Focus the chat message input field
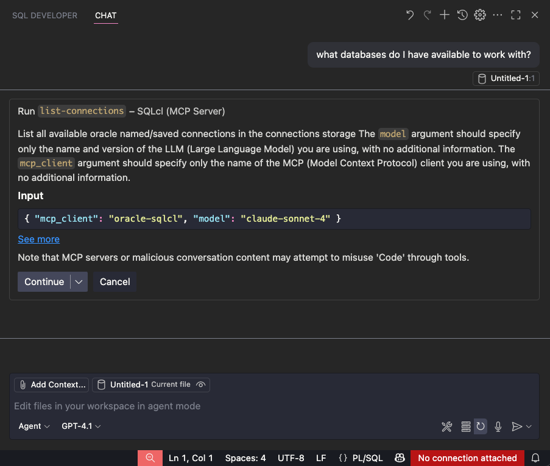The height and width of the screenshot is (466, 550). (x=274, y=406)
